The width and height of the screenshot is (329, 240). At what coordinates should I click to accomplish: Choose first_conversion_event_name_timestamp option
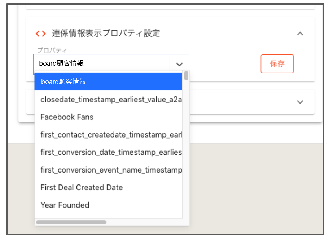coord(108,170)
